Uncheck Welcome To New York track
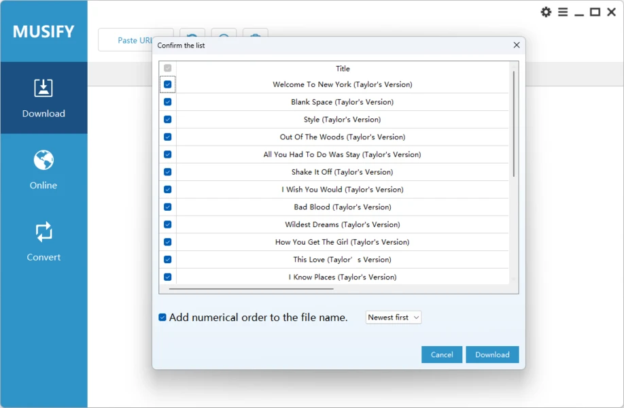This screenshot has width=624, height=408. (168, 84)
